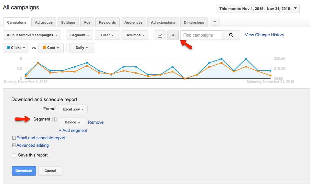
Task: Open the Device segment dropdown
Action: 72,122
